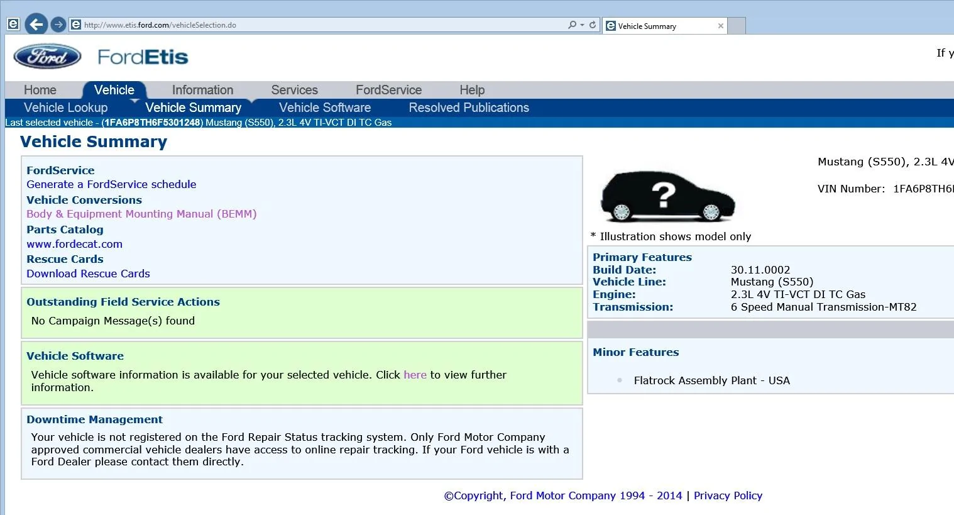
Task: Click the Vehicle Conversions heading
Action: (x=84, y=200)
